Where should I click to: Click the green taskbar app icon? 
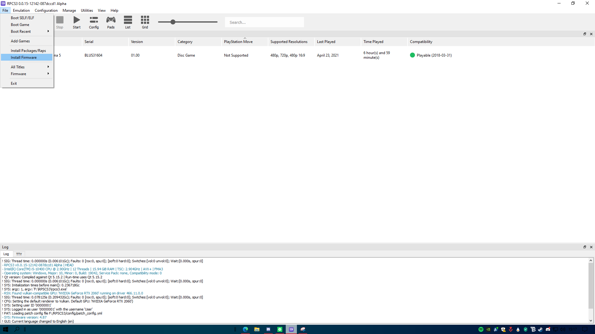click(280, 329)
